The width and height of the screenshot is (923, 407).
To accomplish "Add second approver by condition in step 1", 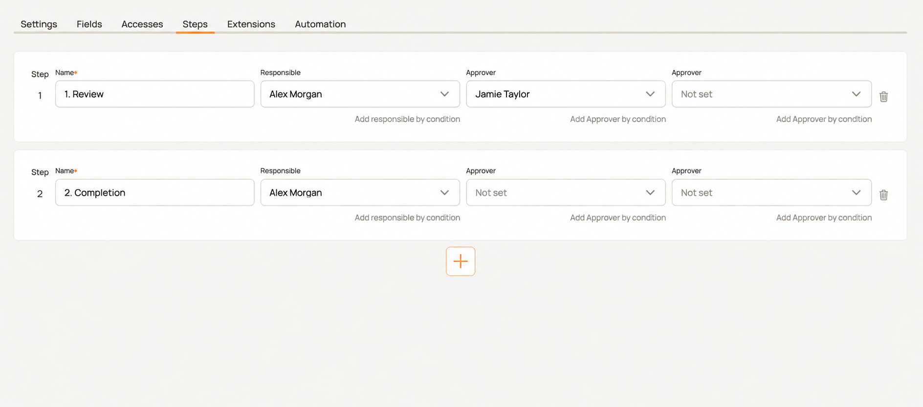I will click(x=824, y=119).
